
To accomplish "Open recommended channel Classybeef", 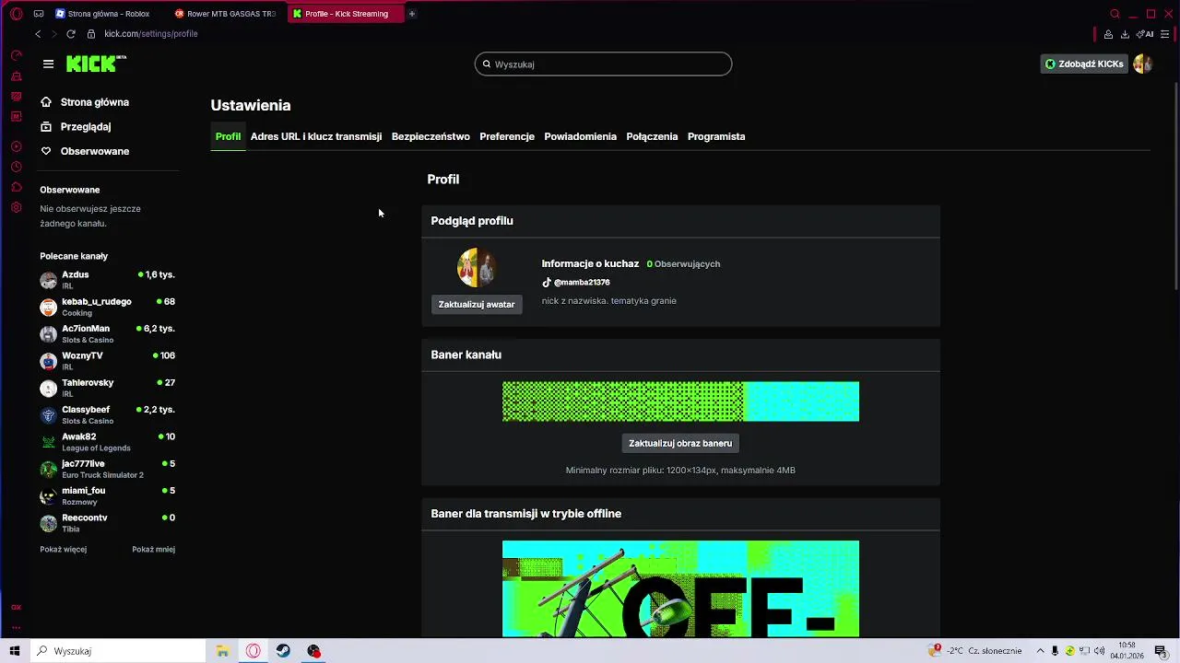I will (107, 414).
